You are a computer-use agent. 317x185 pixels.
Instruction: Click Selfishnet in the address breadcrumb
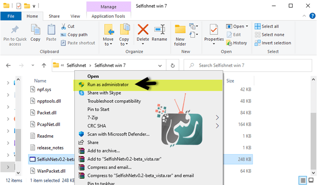(x=76, y=65)
